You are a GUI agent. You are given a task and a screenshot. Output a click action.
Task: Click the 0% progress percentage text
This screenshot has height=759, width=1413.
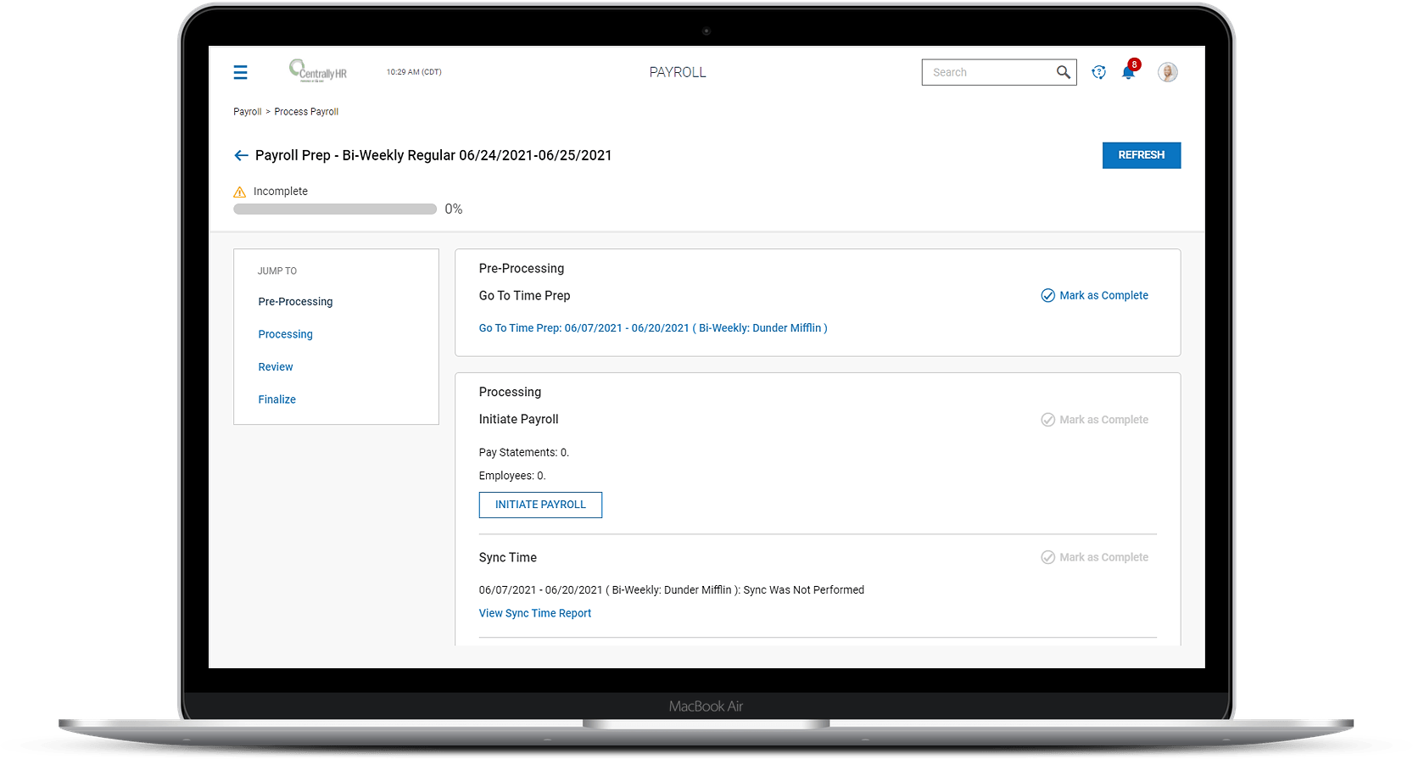tap(454, 209)
